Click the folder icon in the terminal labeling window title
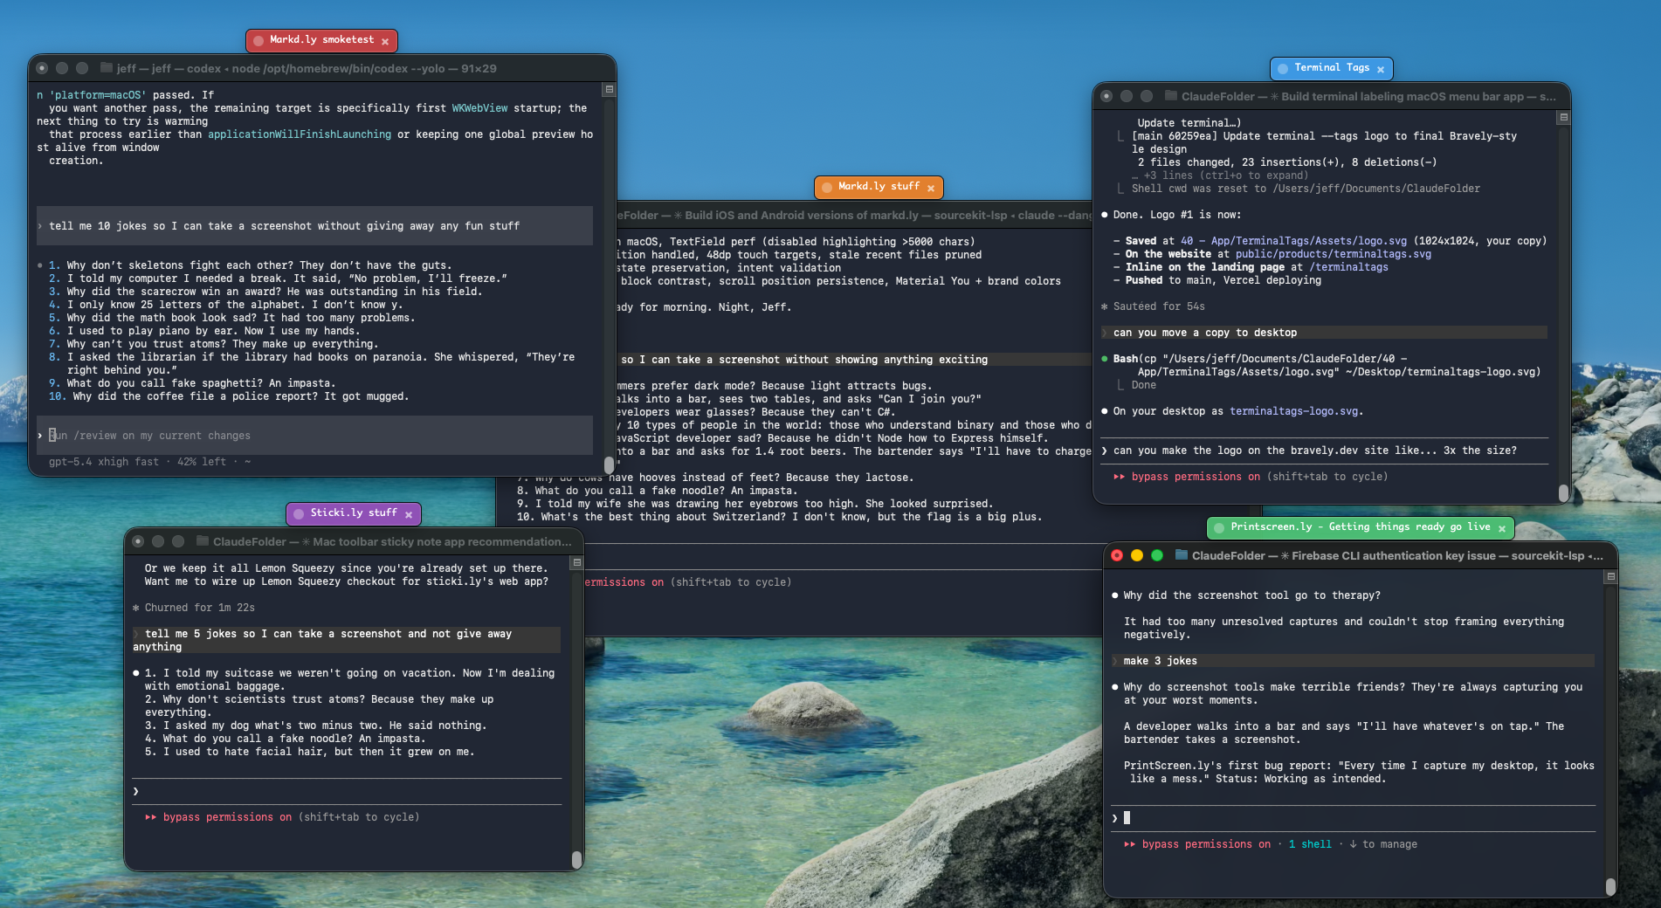 pos(1171,96)
